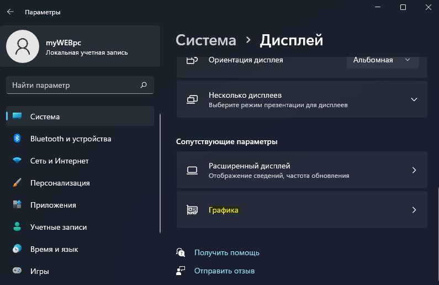439x285 pixels.
Task: Open Сеть и Интернет section
Action: pyautogui.click(x=80, y=161)
